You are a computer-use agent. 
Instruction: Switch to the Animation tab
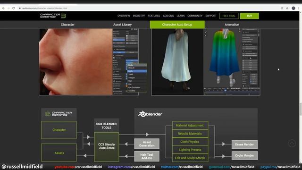[x=232, y=25]
